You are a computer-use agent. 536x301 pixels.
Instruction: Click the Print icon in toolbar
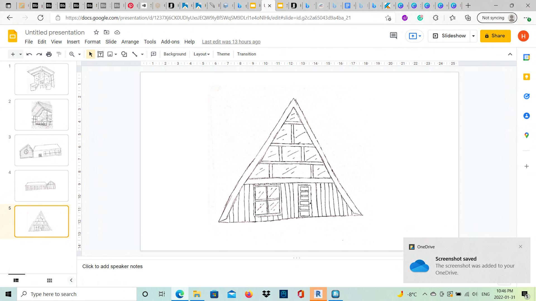point(49,54)
